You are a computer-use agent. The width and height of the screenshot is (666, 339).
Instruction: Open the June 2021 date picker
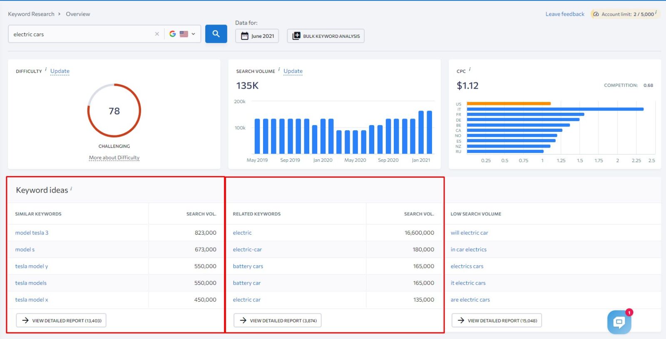(x=257, y=36)
